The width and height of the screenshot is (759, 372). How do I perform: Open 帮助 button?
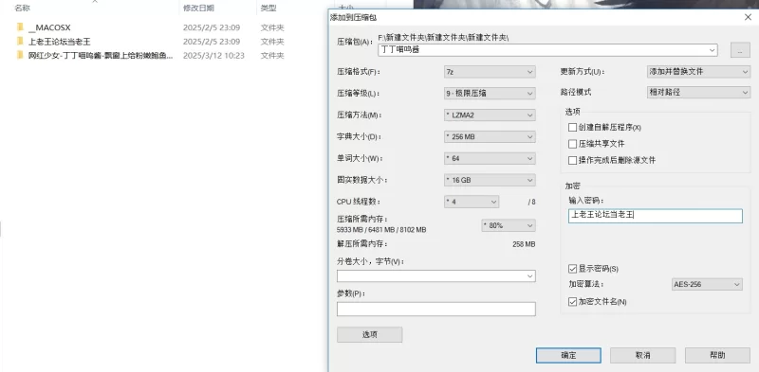[717, 355]
